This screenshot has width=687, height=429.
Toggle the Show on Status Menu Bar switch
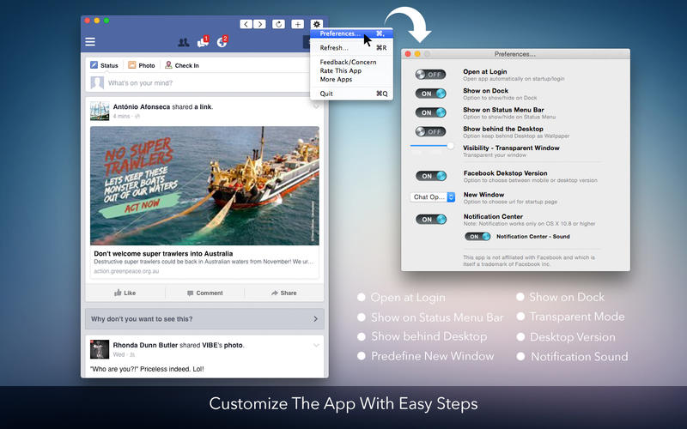tap(431, 112)
